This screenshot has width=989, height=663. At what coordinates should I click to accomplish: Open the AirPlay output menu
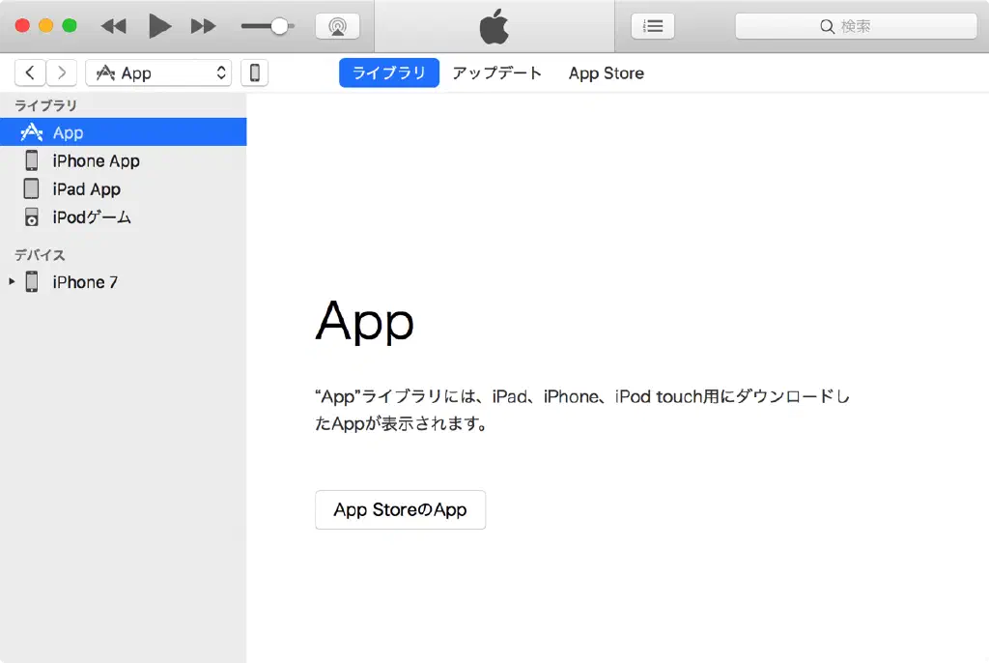[337, 26]
